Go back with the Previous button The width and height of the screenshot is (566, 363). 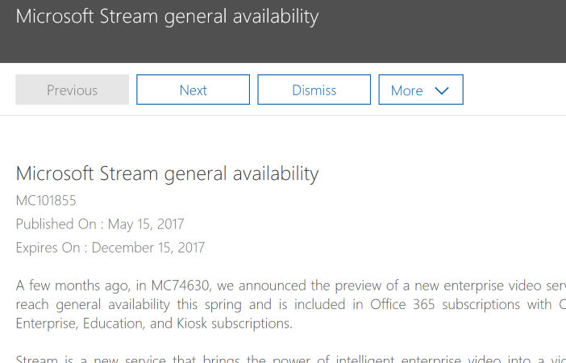[x=72, y=90]
